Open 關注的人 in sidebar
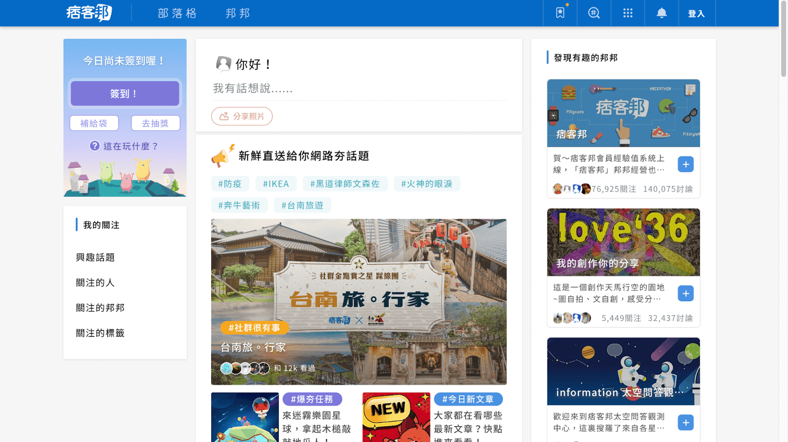 pos(96,283)
